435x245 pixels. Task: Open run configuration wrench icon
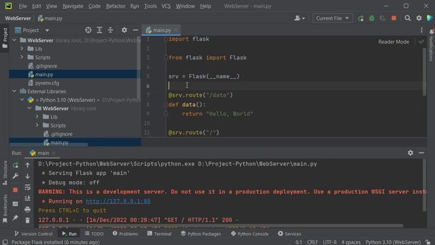click(x=16, y=176)
